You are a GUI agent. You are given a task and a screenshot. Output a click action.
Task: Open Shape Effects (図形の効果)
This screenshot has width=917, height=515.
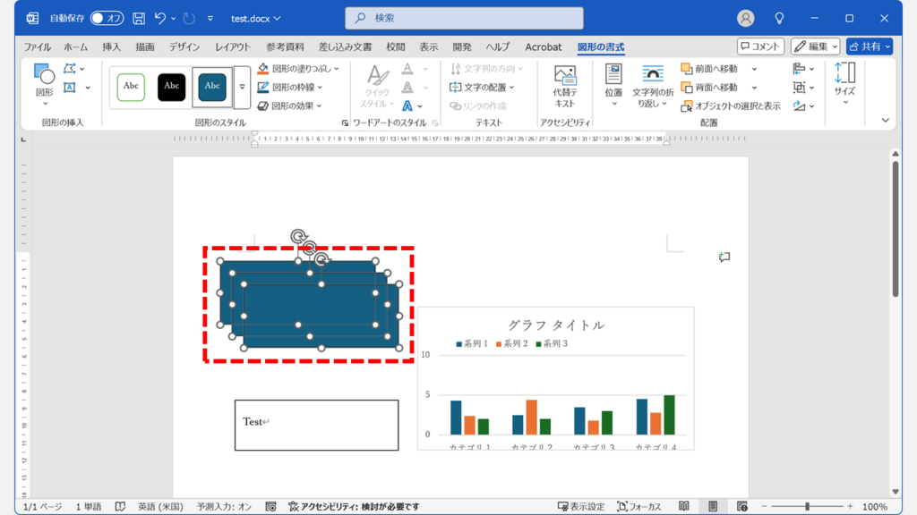tap(290, 106)
